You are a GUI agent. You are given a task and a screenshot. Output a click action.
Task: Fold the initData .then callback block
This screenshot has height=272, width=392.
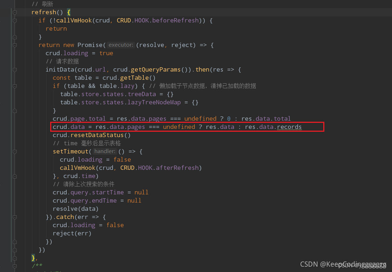(x=15, y=70)
